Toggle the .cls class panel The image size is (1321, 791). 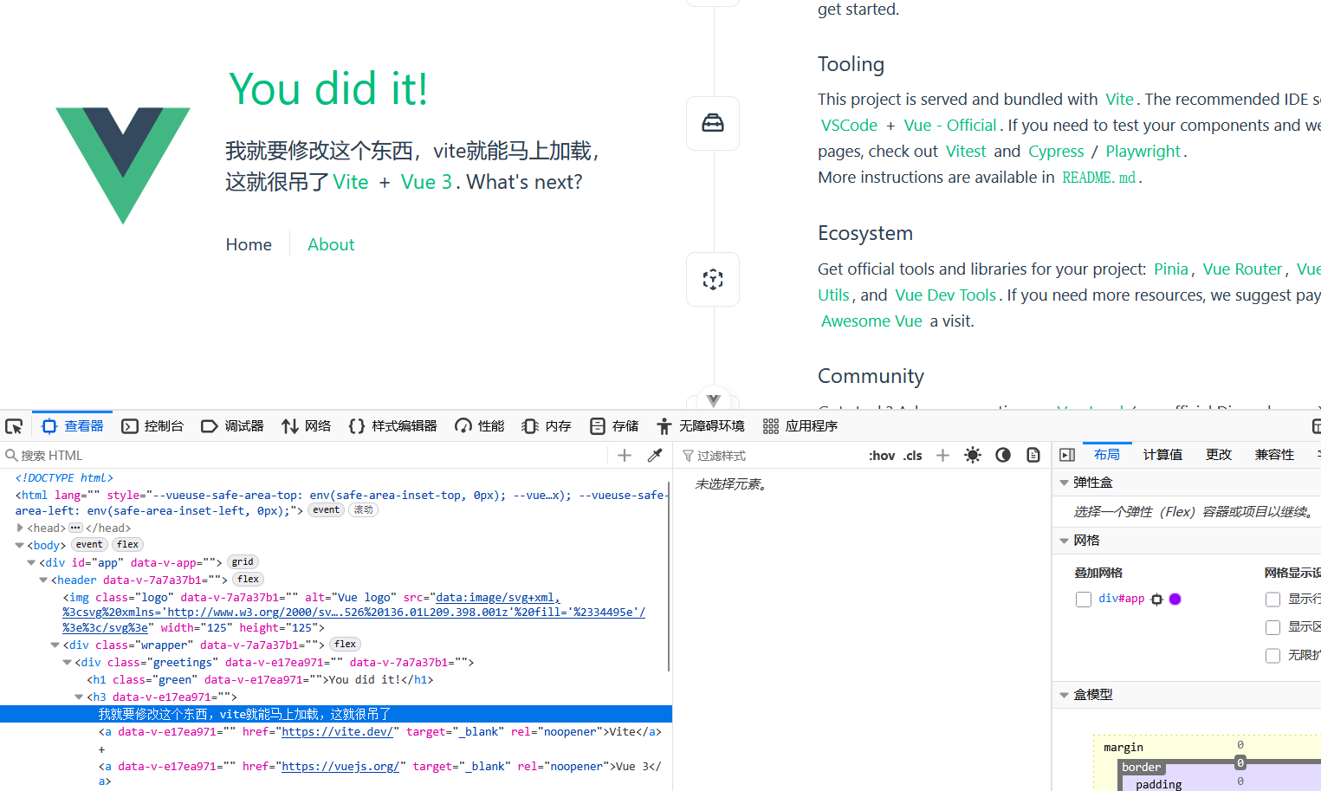913,456
